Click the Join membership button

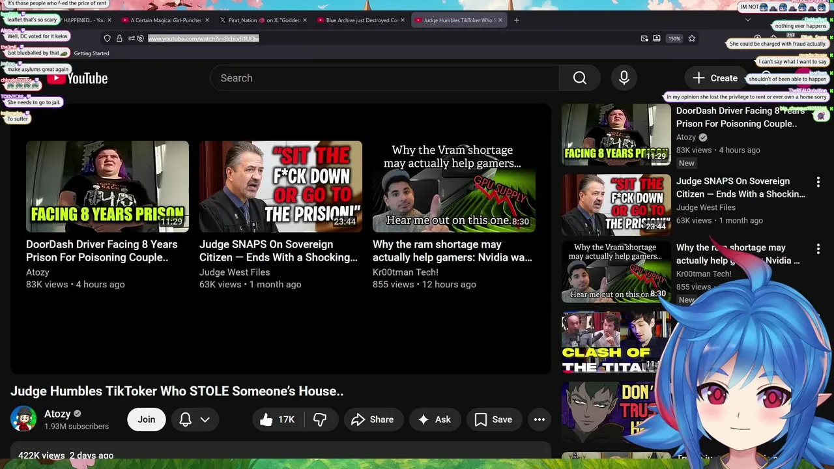[147, 419]
